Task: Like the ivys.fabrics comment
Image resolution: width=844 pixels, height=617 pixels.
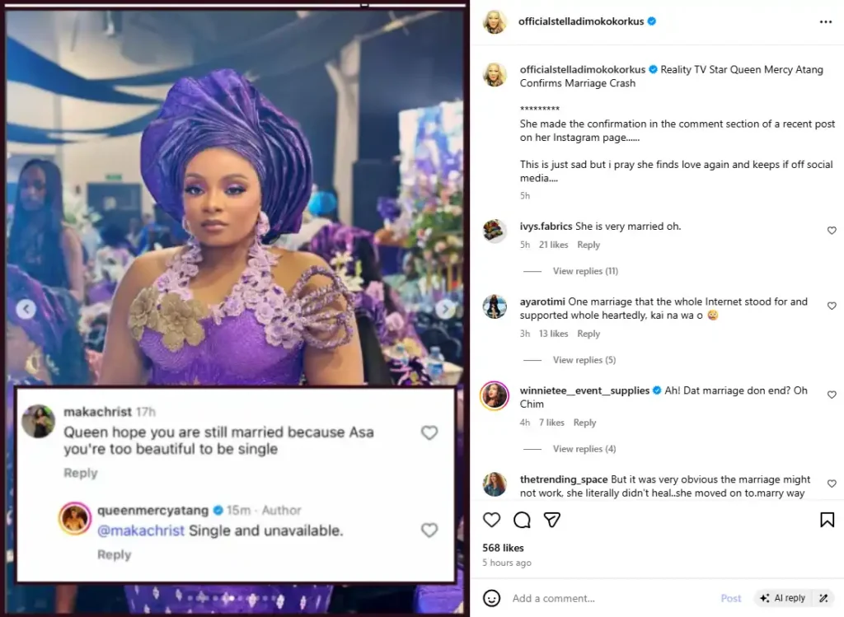Action: [832, 231]
